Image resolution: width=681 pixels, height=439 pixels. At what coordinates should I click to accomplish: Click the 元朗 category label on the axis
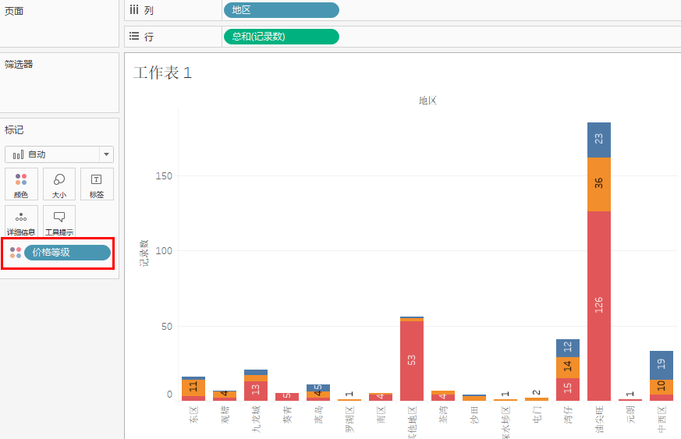click(x=630, y=415)
